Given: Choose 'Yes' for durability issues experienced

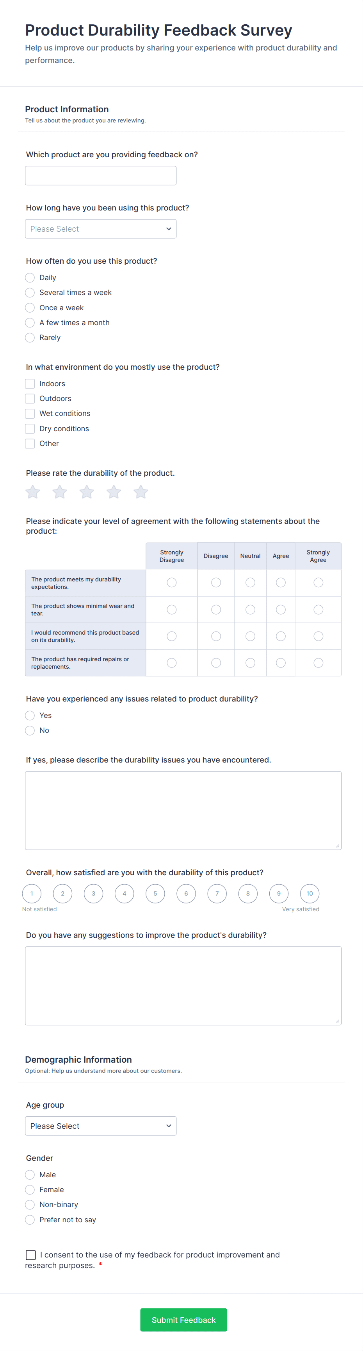Looking at the screenshot, I should point(30,715).
